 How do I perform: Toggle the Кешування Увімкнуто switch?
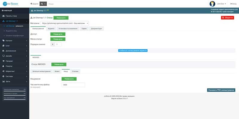pyautogui.click(x=69, y=79)
